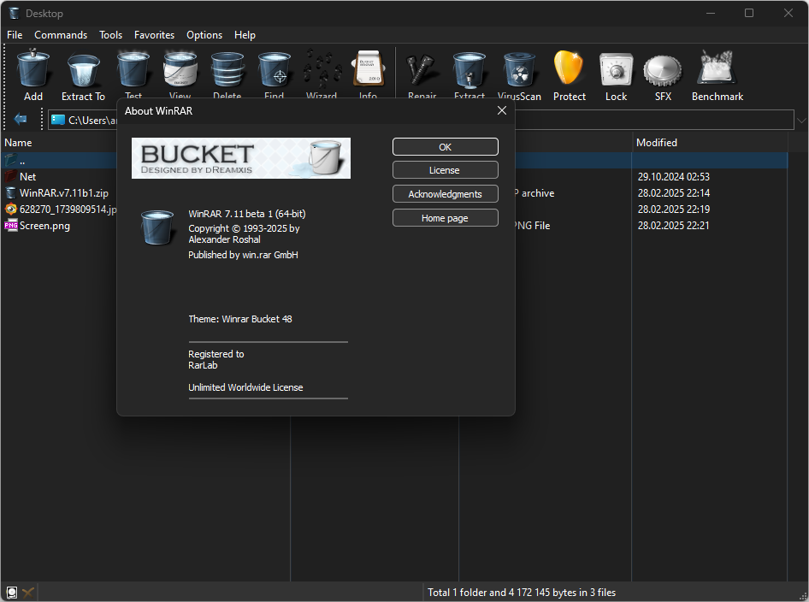Click the 'Unlimited Worldwide License' text
The width and height of the screenshot is (809, 602).
(245, 387)
